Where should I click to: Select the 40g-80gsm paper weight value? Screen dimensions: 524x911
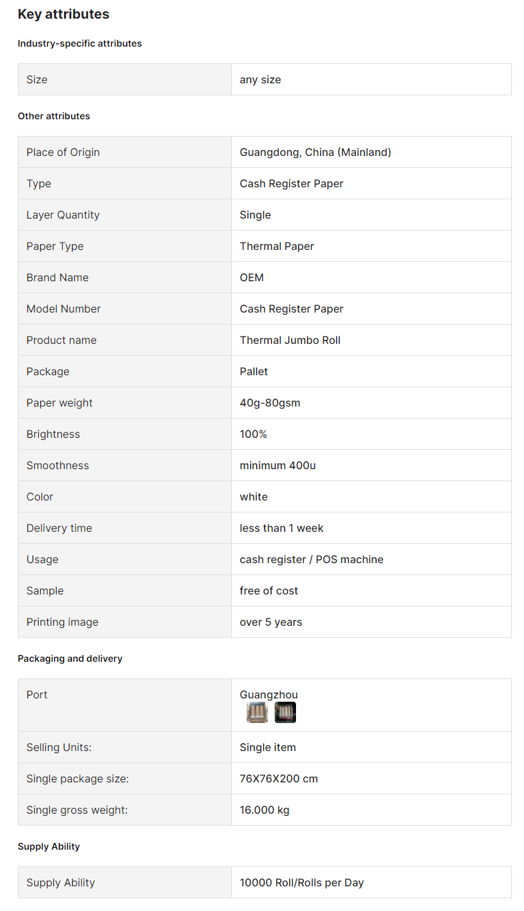[270, 403]
